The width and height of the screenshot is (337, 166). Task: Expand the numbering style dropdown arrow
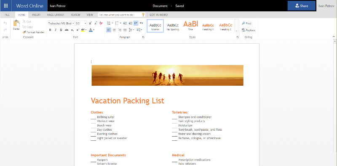pyautogui.click(x=121, y=23)
